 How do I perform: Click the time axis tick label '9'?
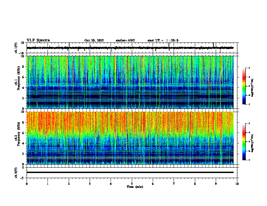pos(216,184)
